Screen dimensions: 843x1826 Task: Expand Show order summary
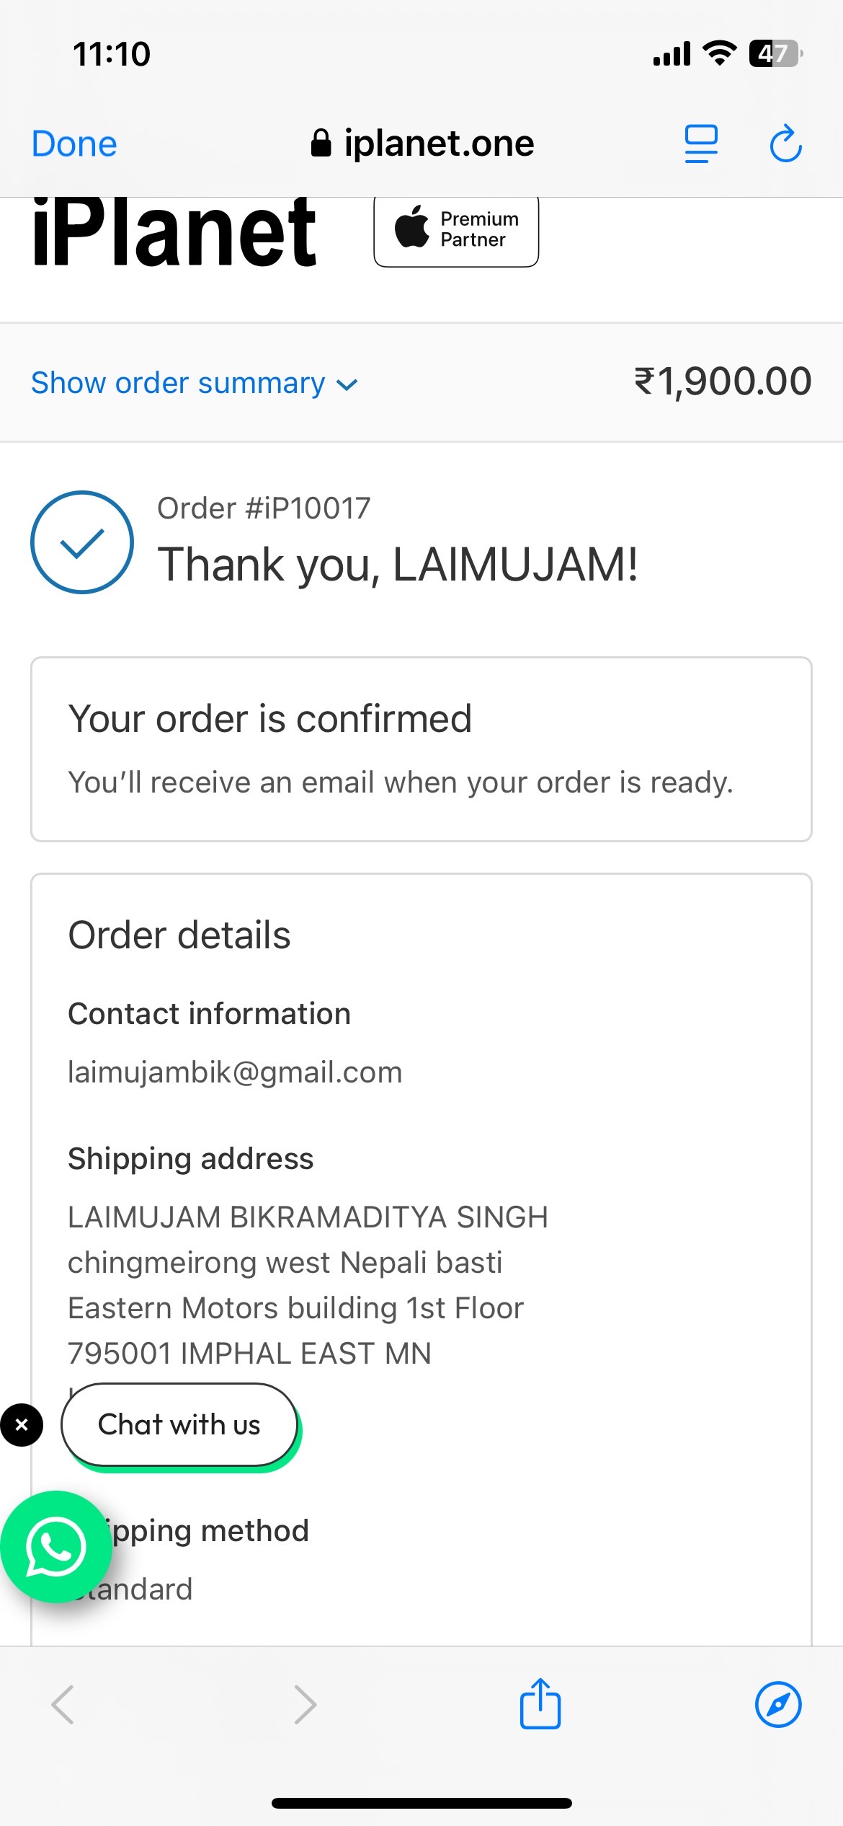(178, 383)
